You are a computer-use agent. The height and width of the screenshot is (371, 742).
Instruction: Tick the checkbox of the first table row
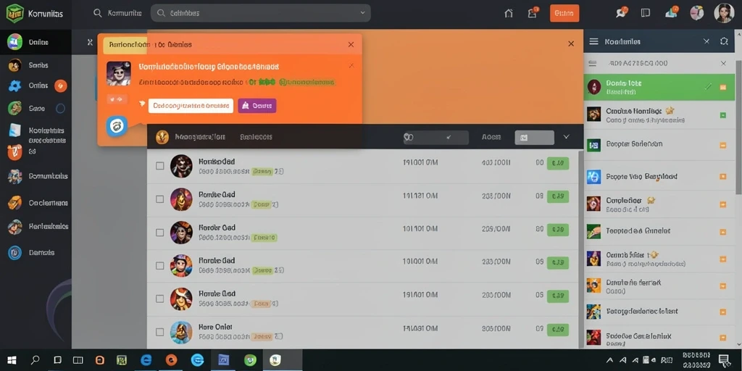tap(160, 166)
